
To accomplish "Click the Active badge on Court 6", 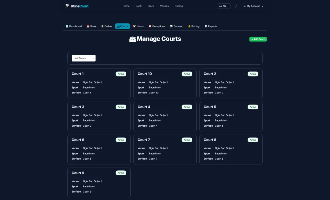I will click(121, 140).
